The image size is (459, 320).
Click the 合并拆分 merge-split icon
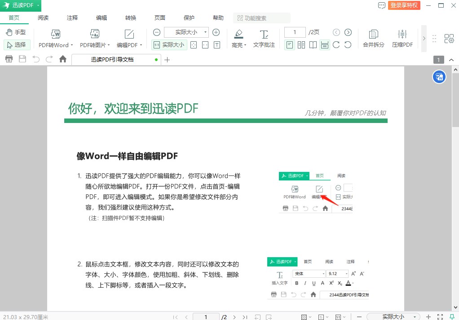point(373,39)
